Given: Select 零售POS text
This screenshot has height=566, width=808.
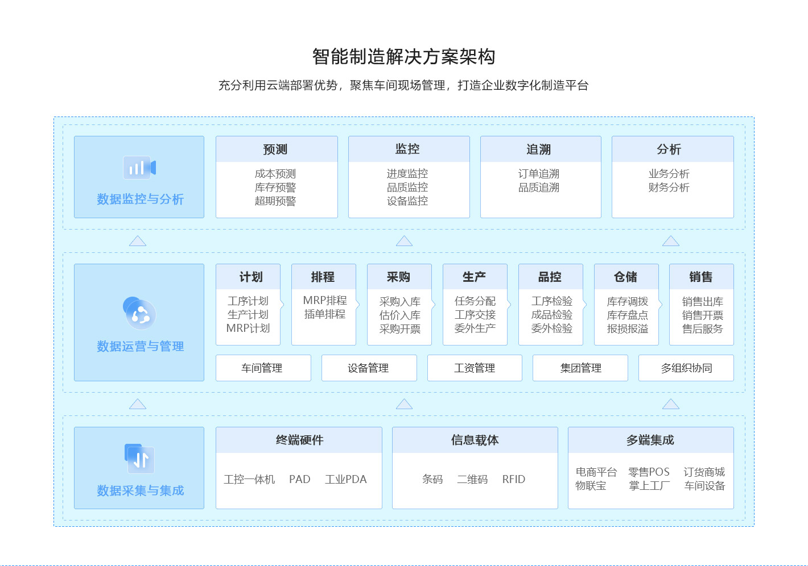Looking at the screenshot, I should pos(649,472).
